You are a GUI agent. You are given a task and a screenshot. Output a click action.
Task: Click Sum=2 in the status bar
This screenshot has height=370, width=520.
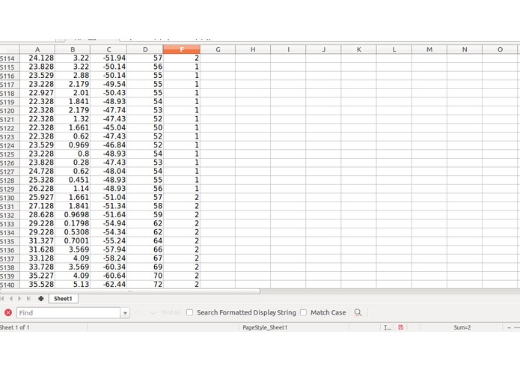coord(462,327)
